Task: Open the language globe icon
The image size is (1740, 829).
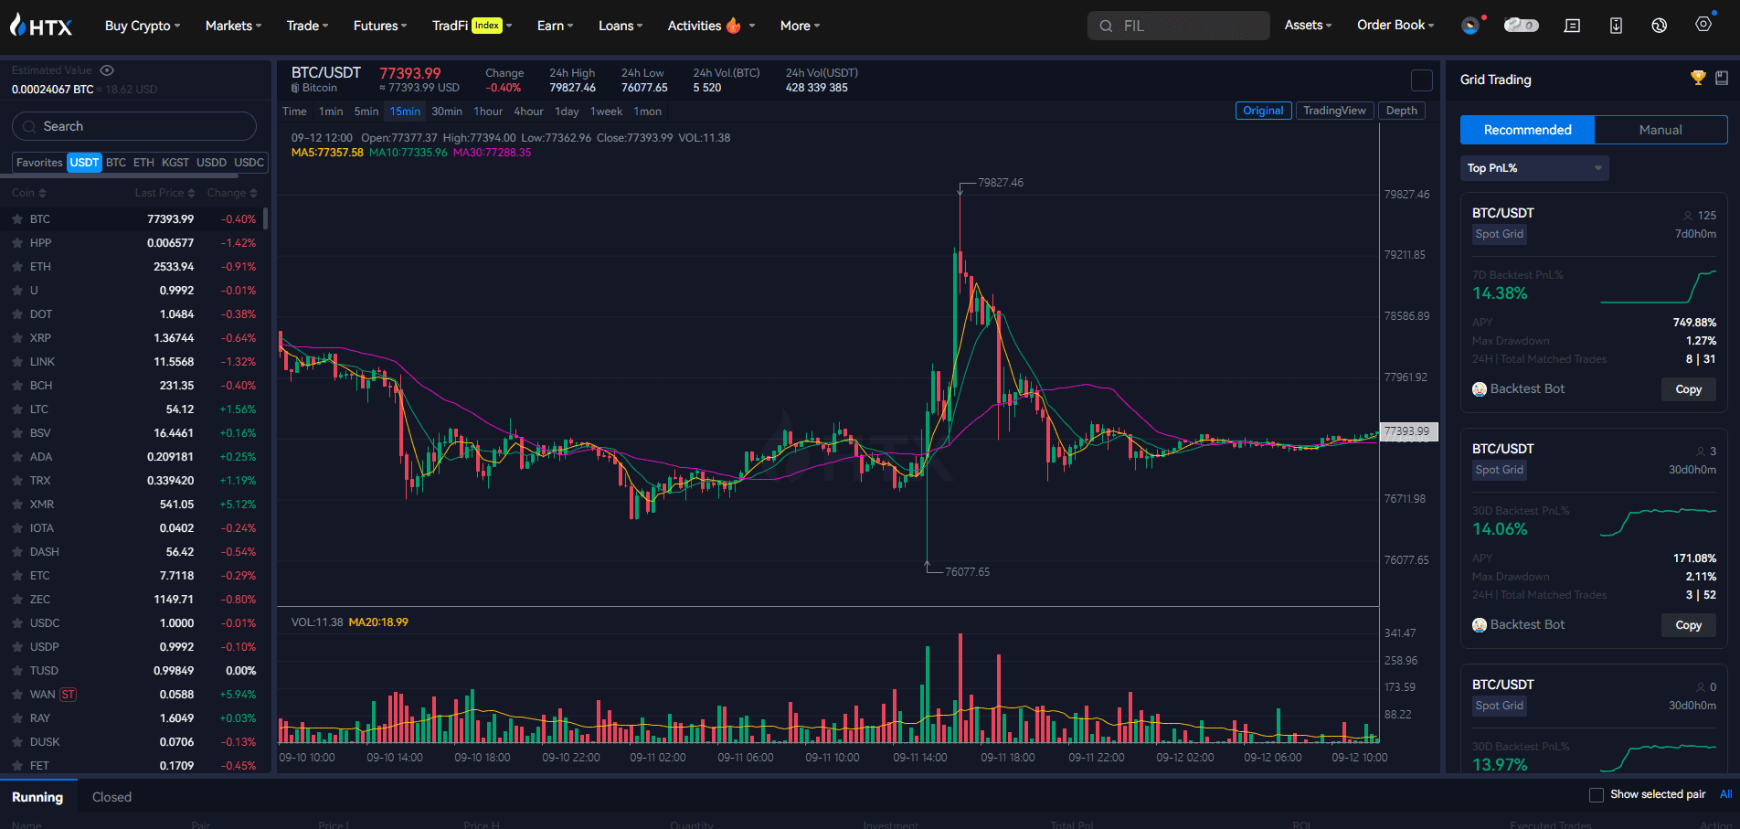Action: click(x=1660, y=26)
